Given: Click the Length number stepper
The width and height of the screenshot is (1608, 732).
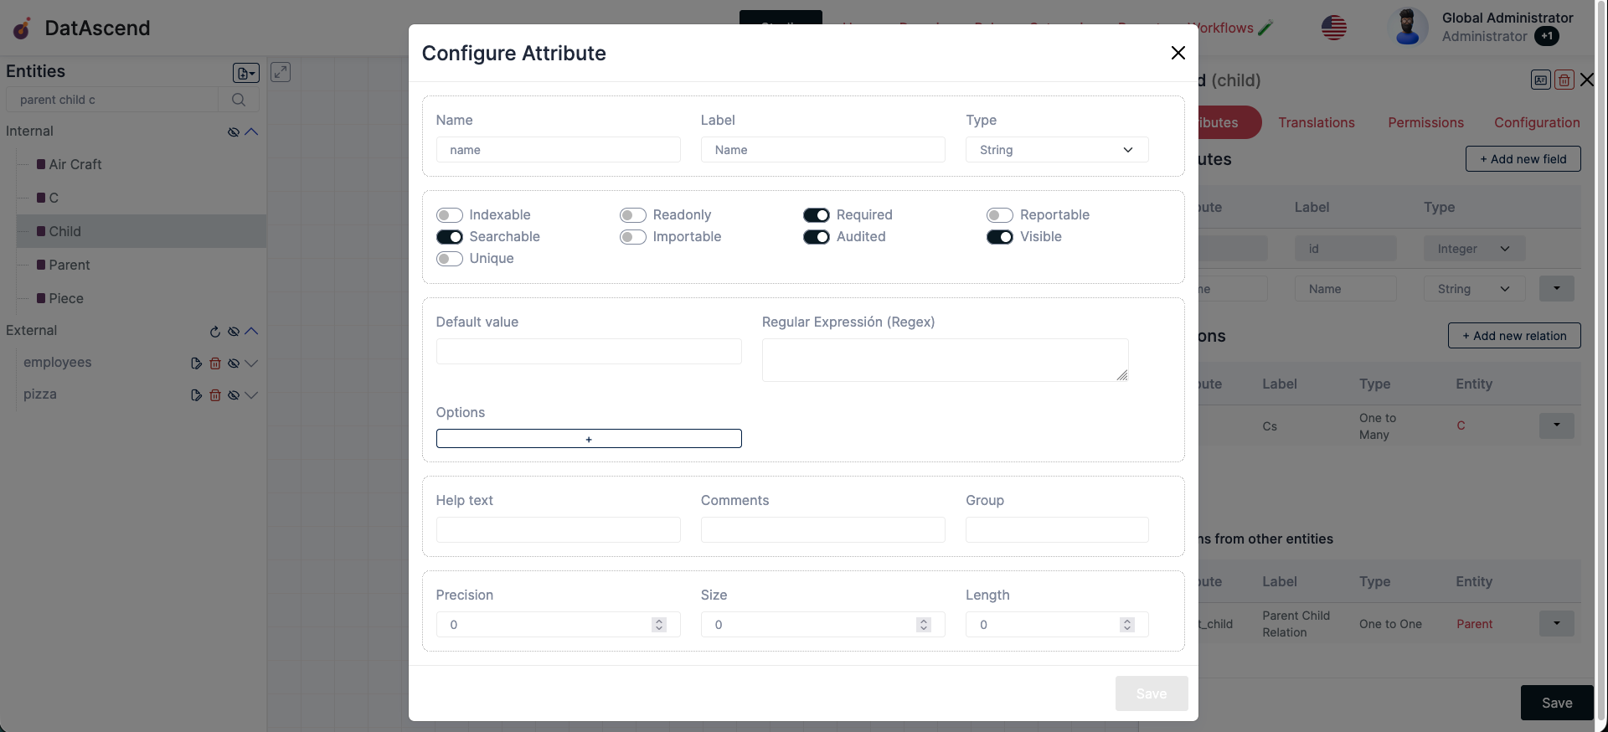Looking at the screenshot, I should [1127, 625].
